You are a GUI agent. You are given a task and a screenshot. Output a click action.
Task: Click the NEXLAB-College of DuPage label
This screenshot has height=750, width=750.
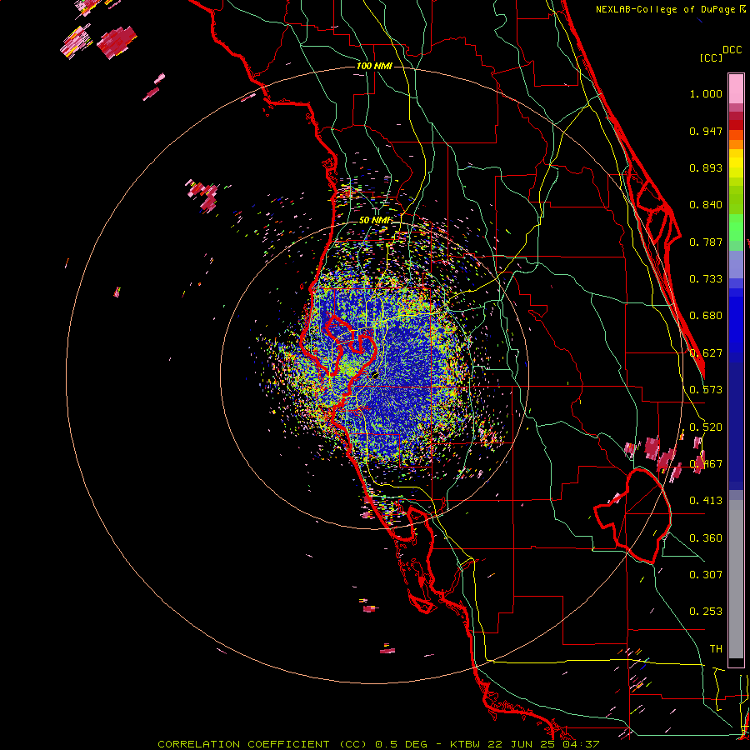click(666, 9)
